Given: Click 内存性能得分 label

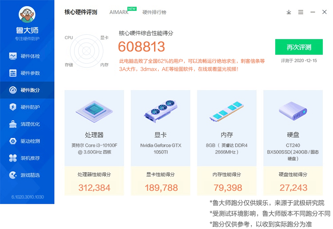Looking at the screenshot, I should coord(227,175).
